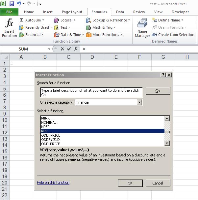Click the Insert Function fx ribbon icon
Image resolution: width=198 pixels, height=200 pixels.
coord(9,23)
